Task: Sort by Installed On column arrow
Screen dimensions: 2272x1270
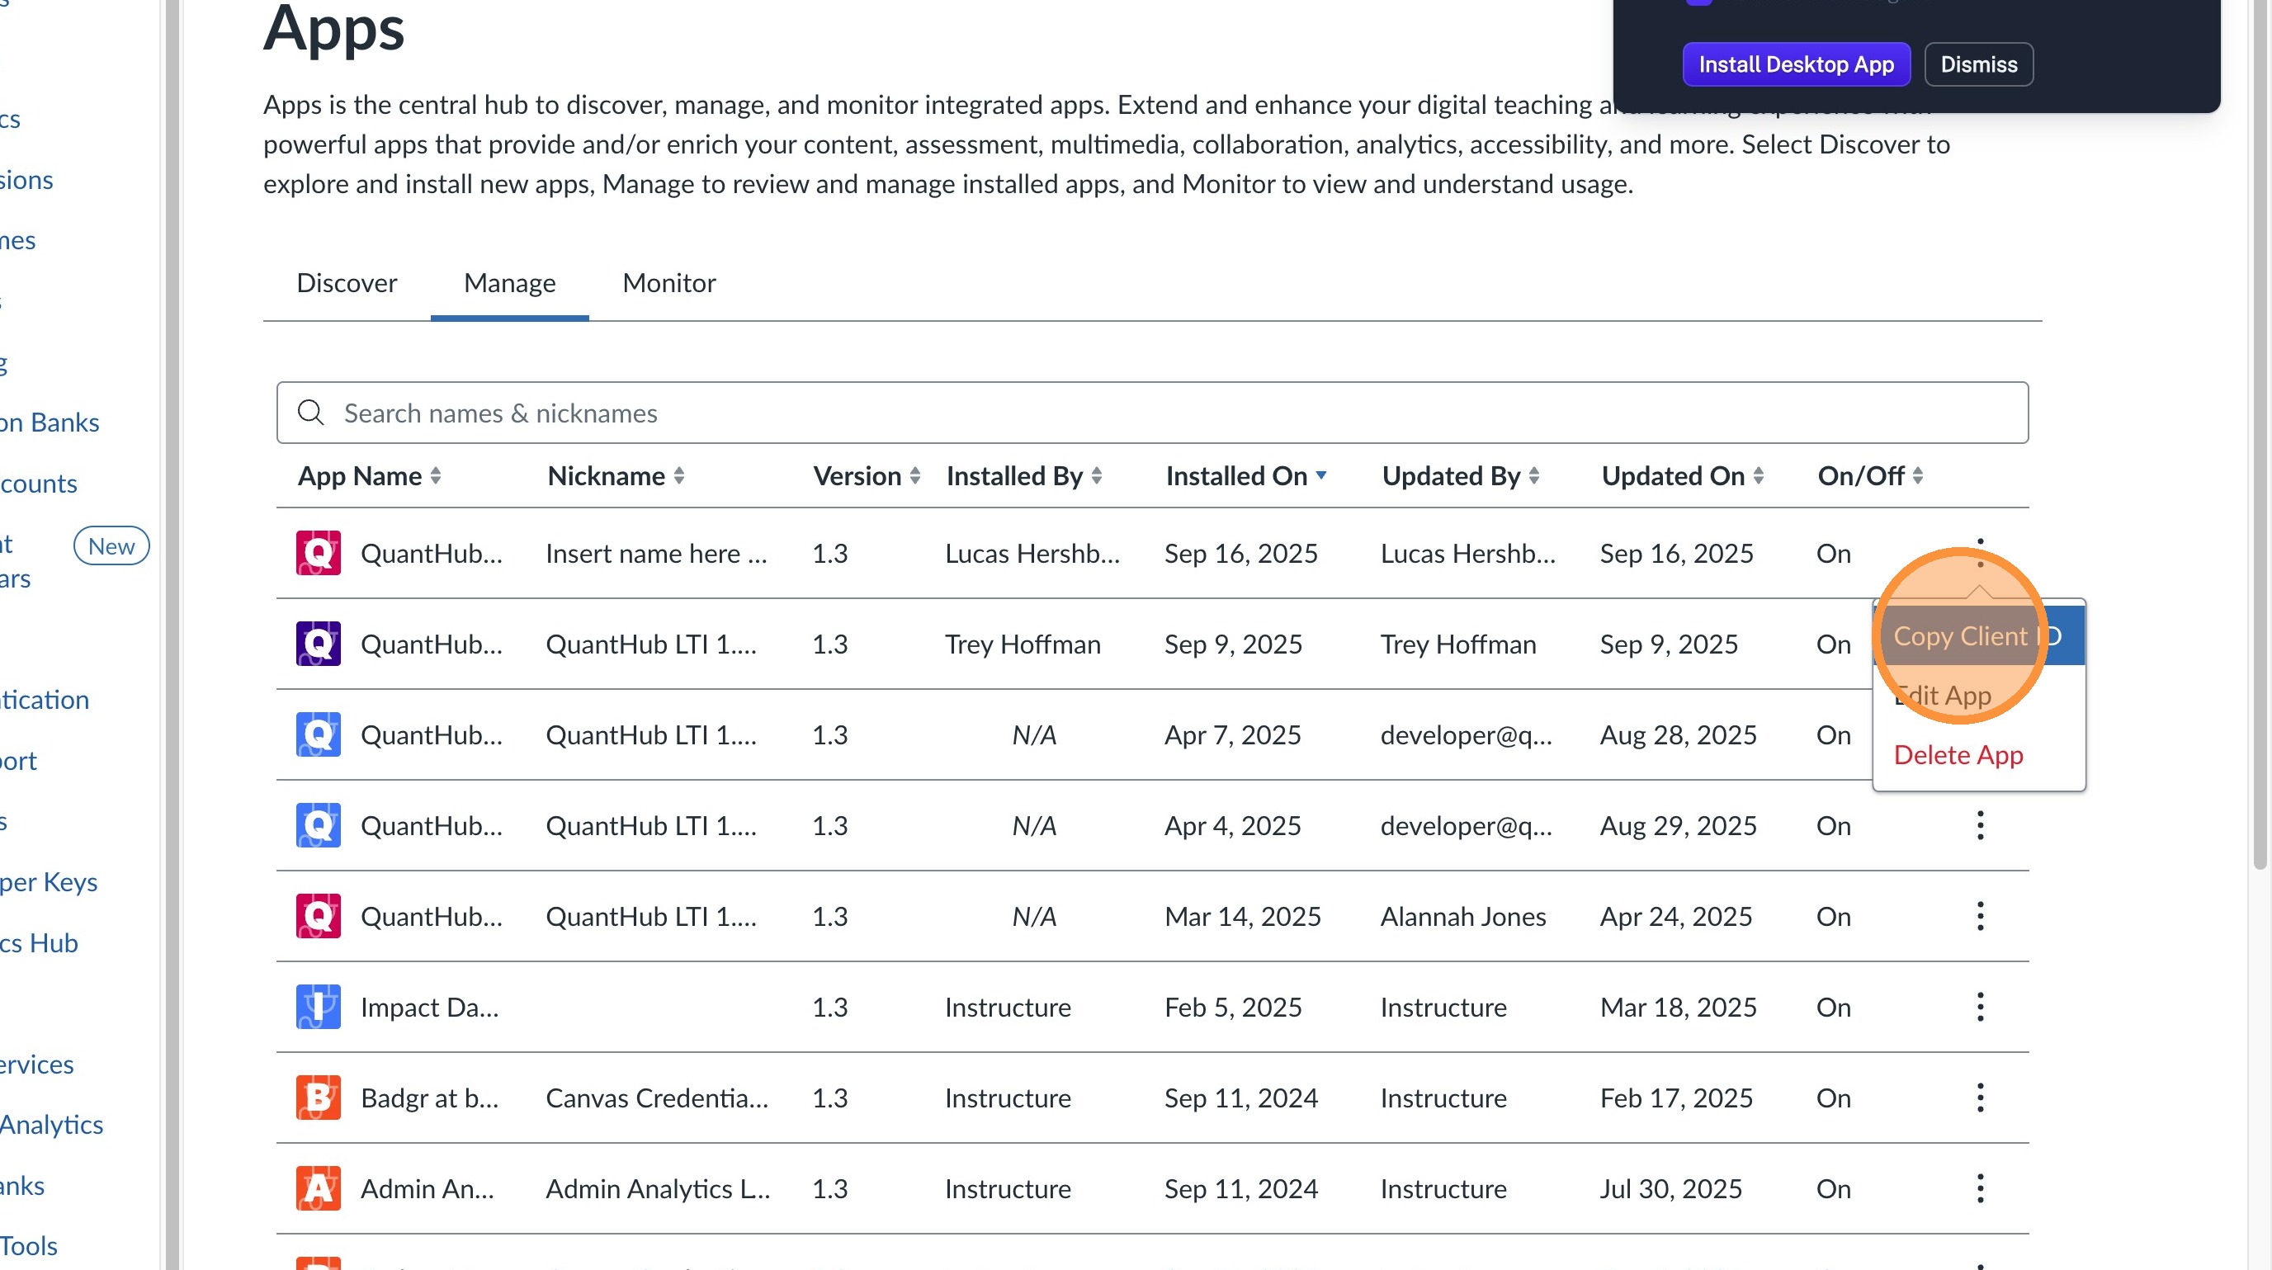Action: click(x=1320, y=475)
